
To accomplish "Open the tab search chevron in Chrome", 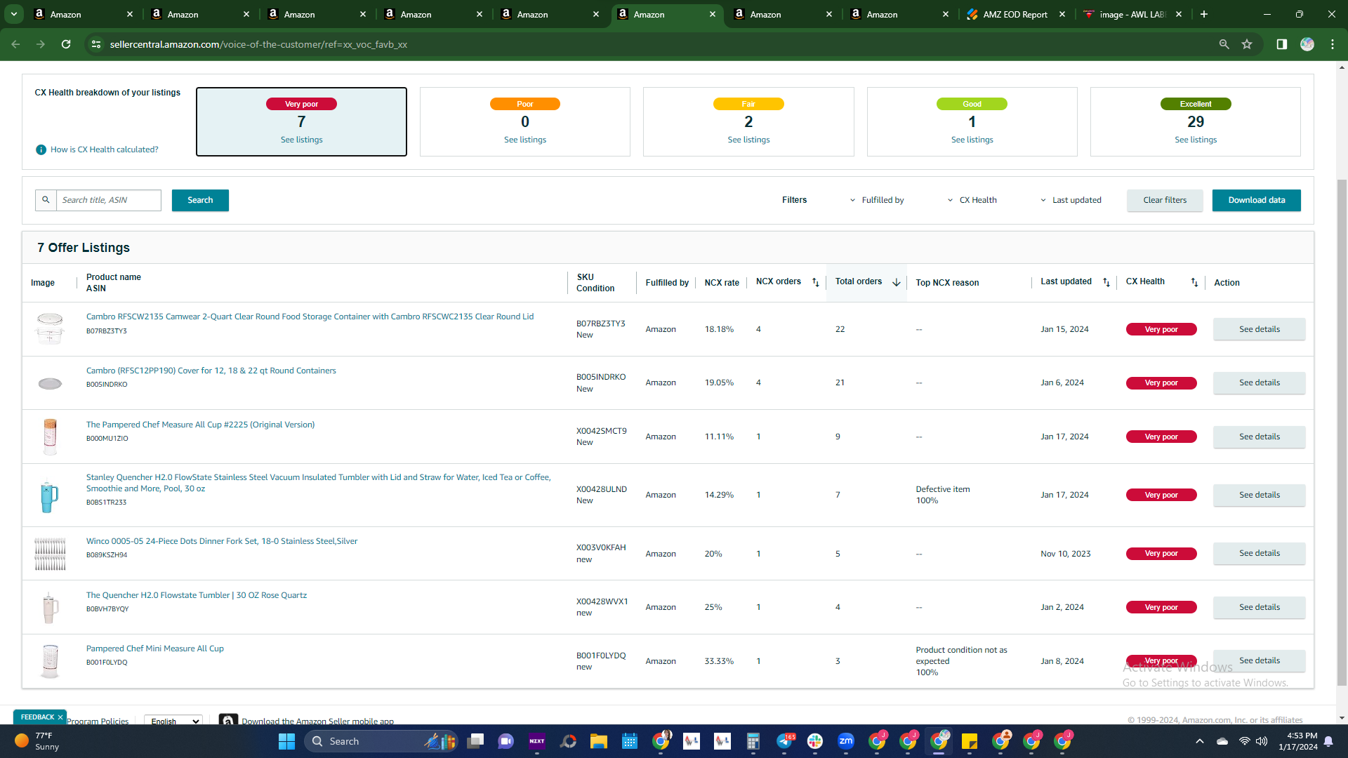I will [x=14, y=14].
